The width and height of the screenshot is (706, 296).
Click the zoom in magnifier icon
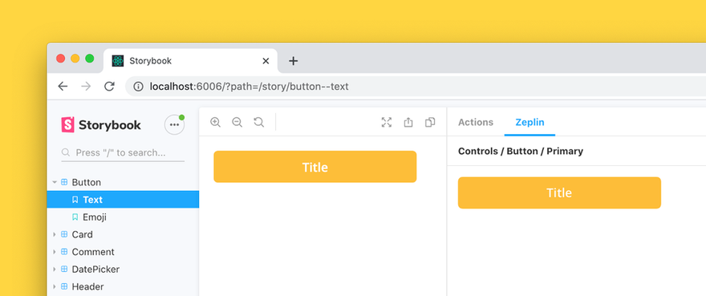coord(215,122)
